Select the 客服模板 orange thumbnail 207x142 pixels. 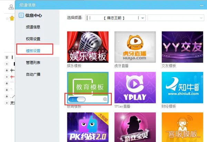[182, 127]
